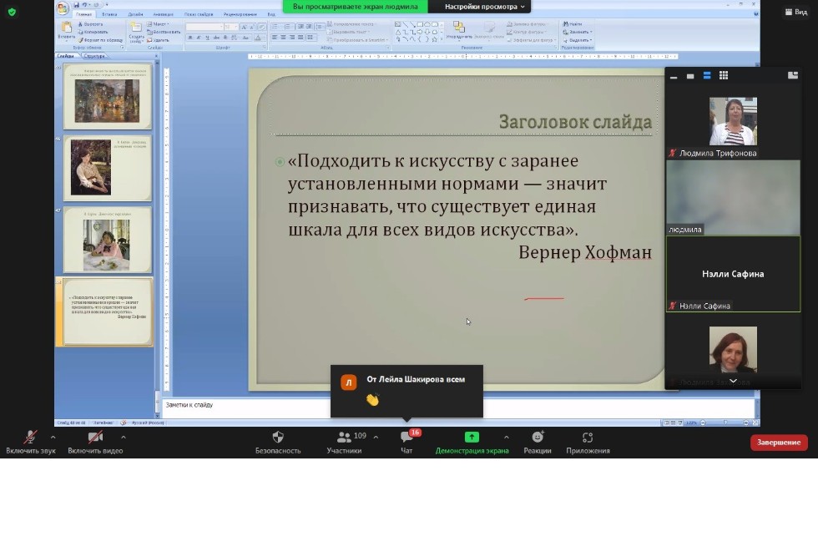Screen dimensions: 818x557
Task: Open the audio options chevron next to microphone
Action: (53, 437)
